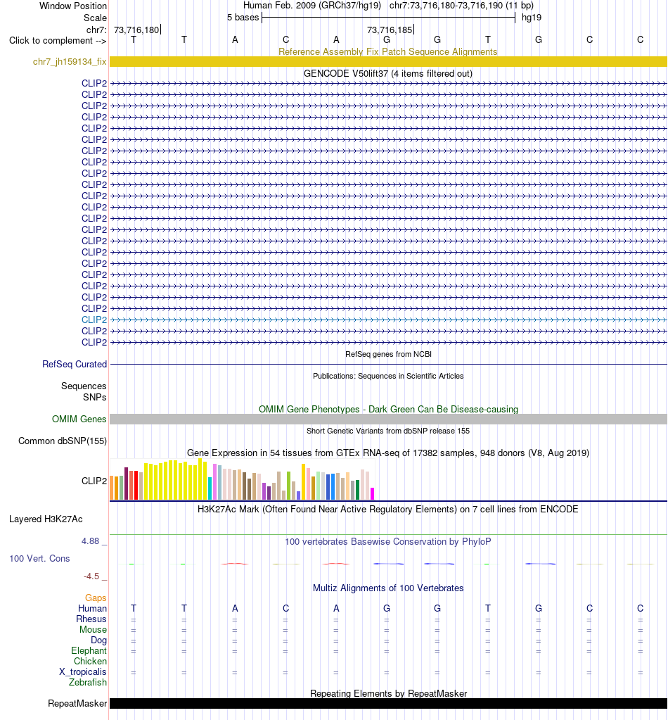This screenshot has height=720, width=668.
Task: Click the orange 'Gaps' label
Action: coord(96,598)
